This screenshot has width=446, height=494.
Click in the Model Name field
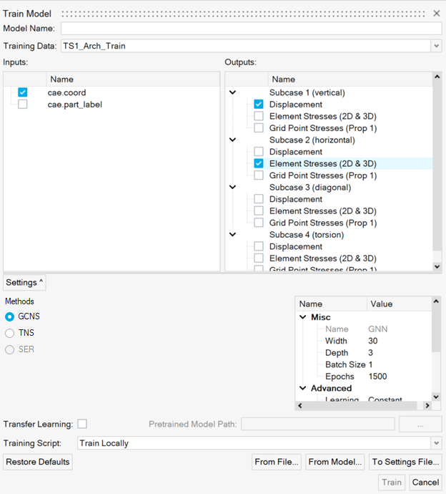(x=251, y=29)
